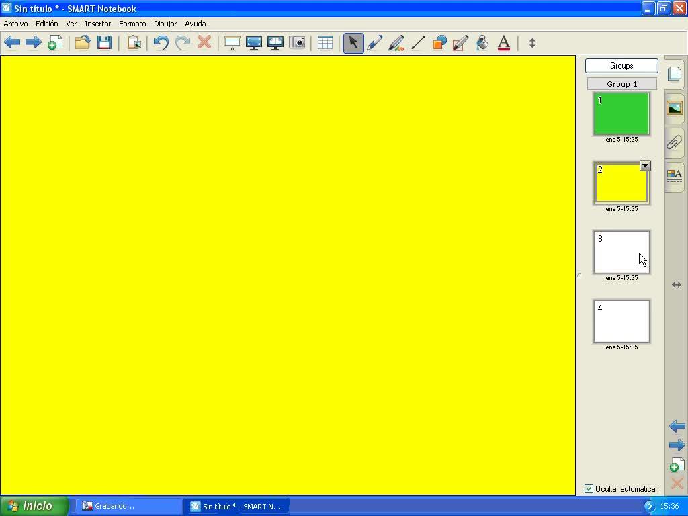
Task: Open the Attachments paperclip tab
Action: click(675, 142)
